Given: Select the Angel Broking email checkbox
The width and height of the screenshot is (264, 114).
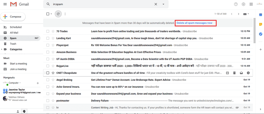Looking at the screenshot, I should point(48,80).
